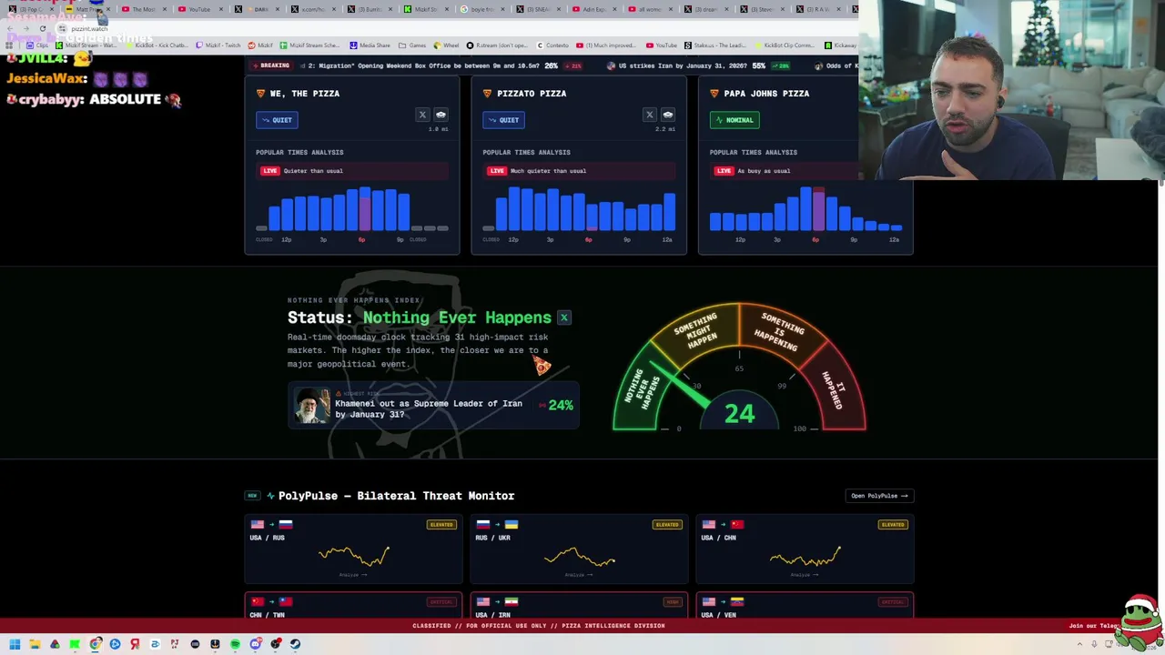This screenshot has width=1165, height=655.
Task: Click the Join our Telegram footer link
Action: click(1093, 626)
